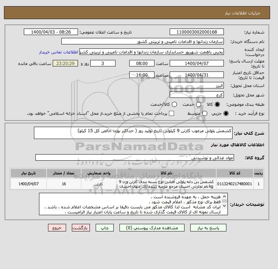Click the buyer organization name field
Viewport: 278px width, 269px height.
pyautogui.click(x=143, y=41)
